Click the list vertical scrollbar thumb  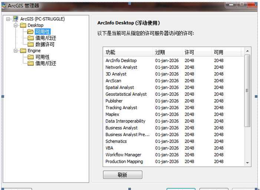coord(247,91)
